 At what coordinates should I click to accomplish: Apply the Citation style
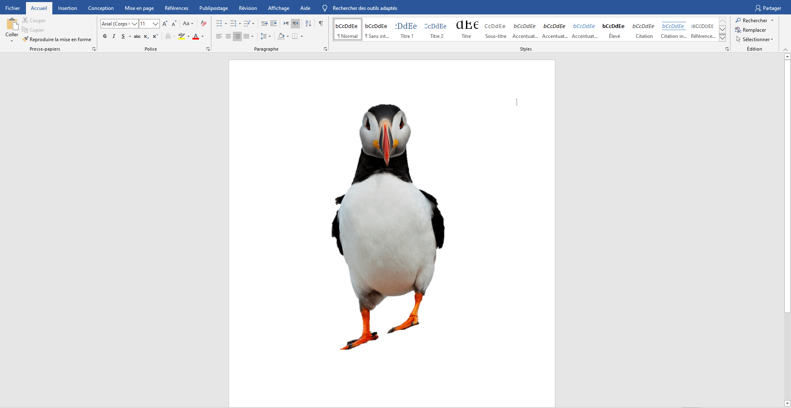644,29
